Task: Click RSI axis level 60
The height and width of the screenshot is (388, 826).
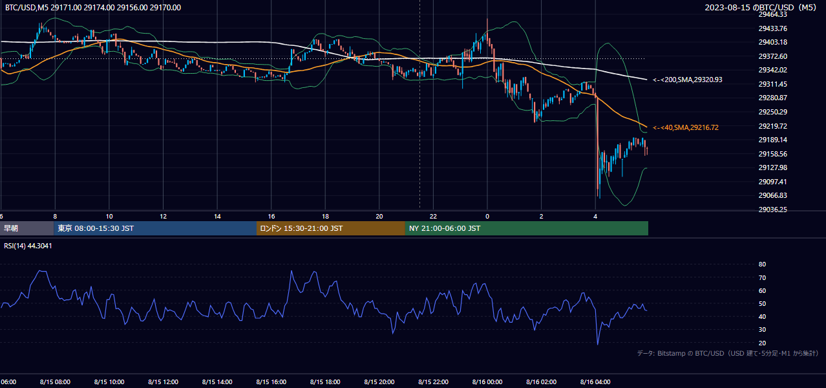Action: click(x=762, y=290)
